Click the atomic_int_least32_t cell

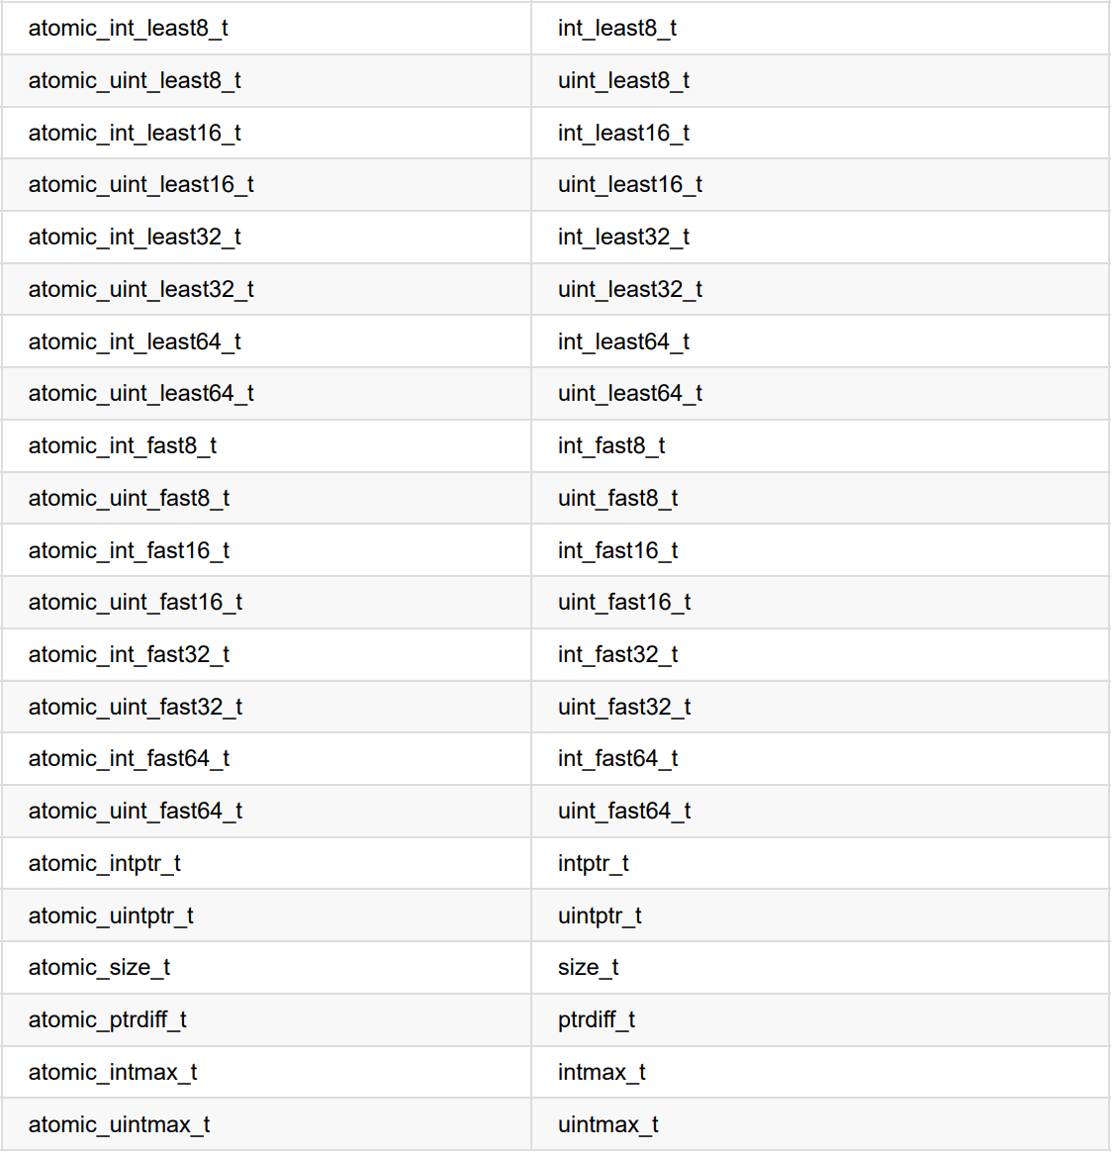tap(135, 238)
